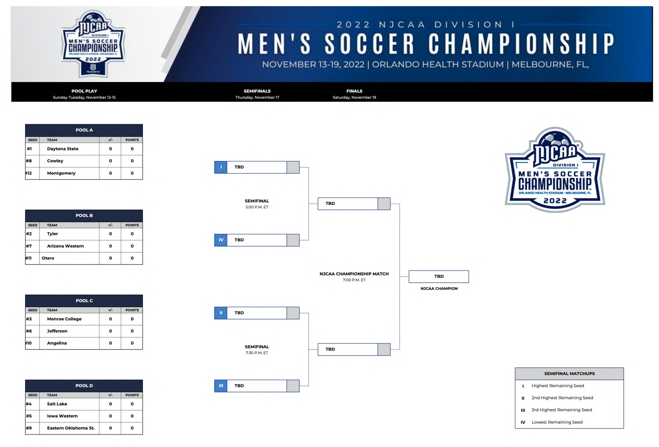Open the Pool A table header

[84, 130]
